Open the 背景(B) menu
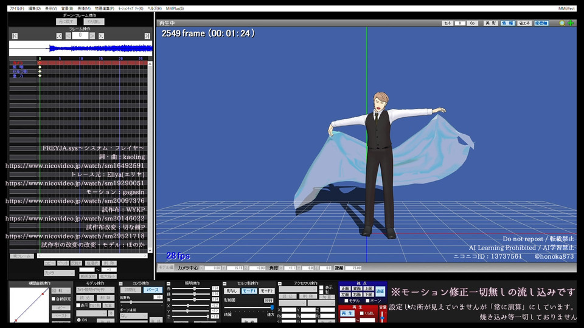 point(68,8)
